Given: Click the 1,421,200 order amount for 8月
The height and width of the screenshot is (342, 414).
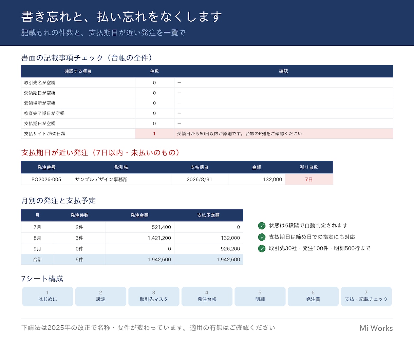Looking at the screenshot, I should pos(139,238).
